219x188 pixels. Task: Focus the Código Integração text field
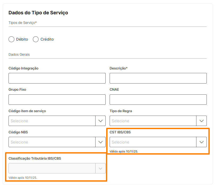57,78
